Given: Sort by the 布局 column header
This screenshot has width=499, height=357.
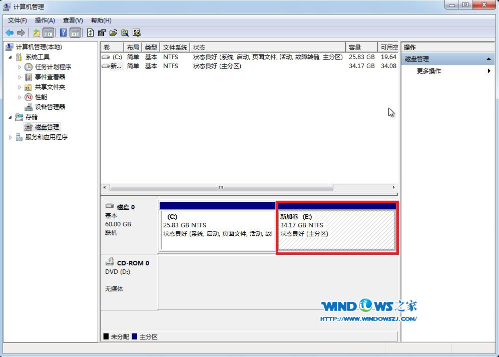Looking at the screenshot, I should 133,47.
